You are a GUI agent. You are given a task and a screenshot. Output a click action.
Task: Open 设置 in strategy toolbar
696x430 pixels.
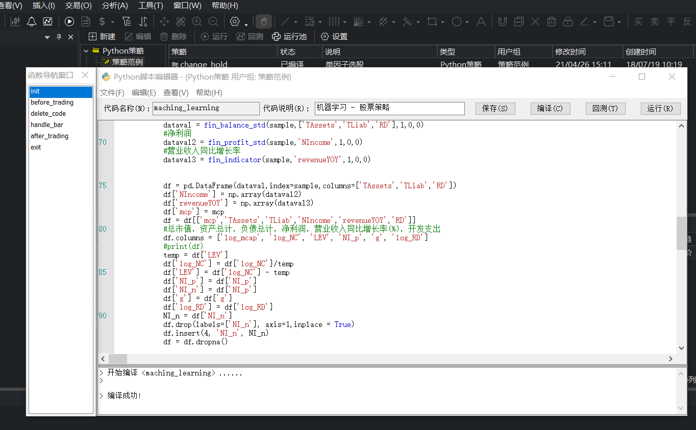point(334,37)
